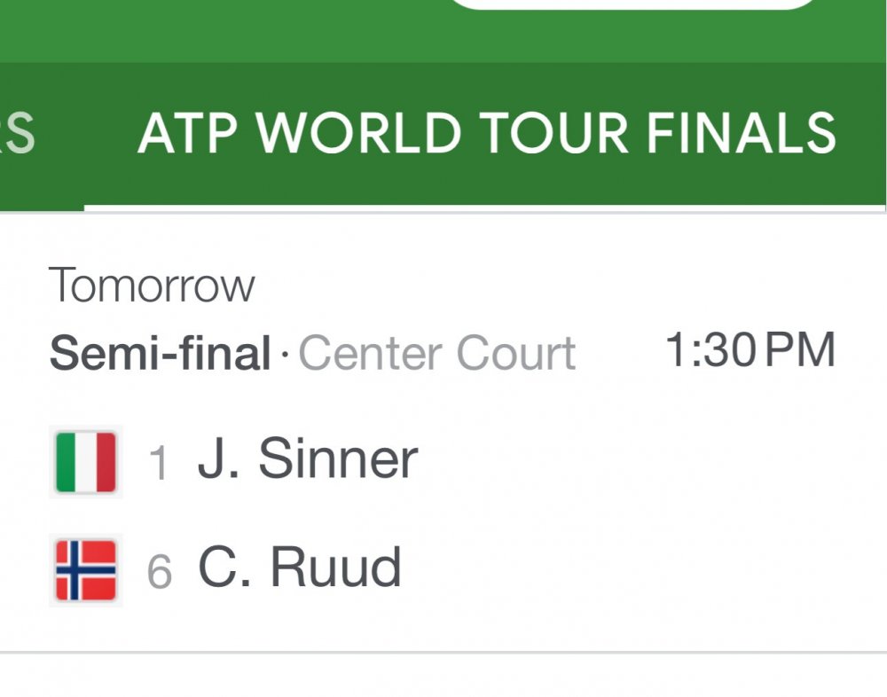Switch to the cut-off tab ending in RS
Viewport: 887px width, 697px height.
click(x=16, y=133)
